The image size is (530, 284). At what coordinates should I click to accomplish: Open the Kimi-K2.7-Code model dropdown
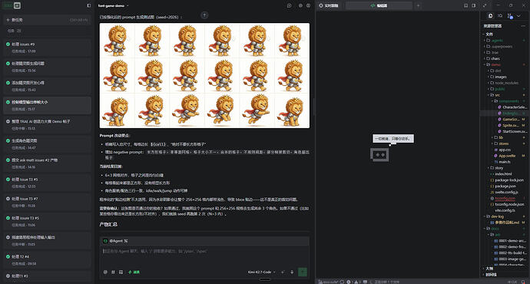[x=262, y=272]
